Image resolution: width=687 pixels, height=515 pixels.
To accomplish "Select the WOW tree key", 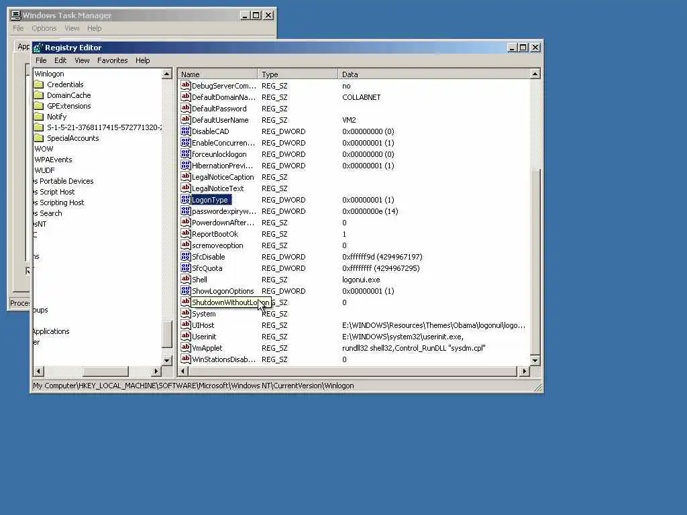I will point(44,149).
